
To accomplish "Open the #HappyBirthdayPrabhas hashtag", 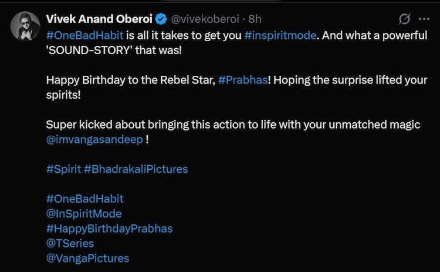I will pyautogui.click(x=109, y=228).
